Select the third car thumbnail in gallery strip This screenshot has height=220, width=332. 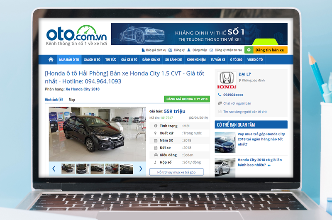point(97,169)
